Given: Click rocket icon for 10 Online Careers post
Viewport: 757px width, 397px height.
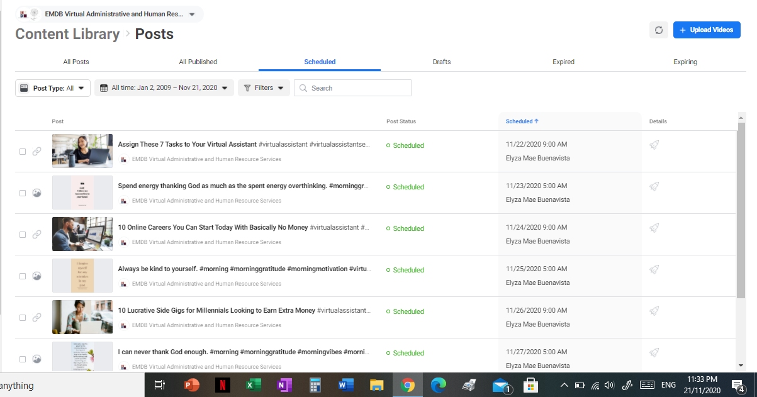Looking at the screenshot, I should point(654,228).
